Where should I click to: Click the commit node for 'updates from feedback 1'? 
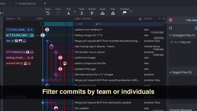pyautogui.click(x=47, y=30)
